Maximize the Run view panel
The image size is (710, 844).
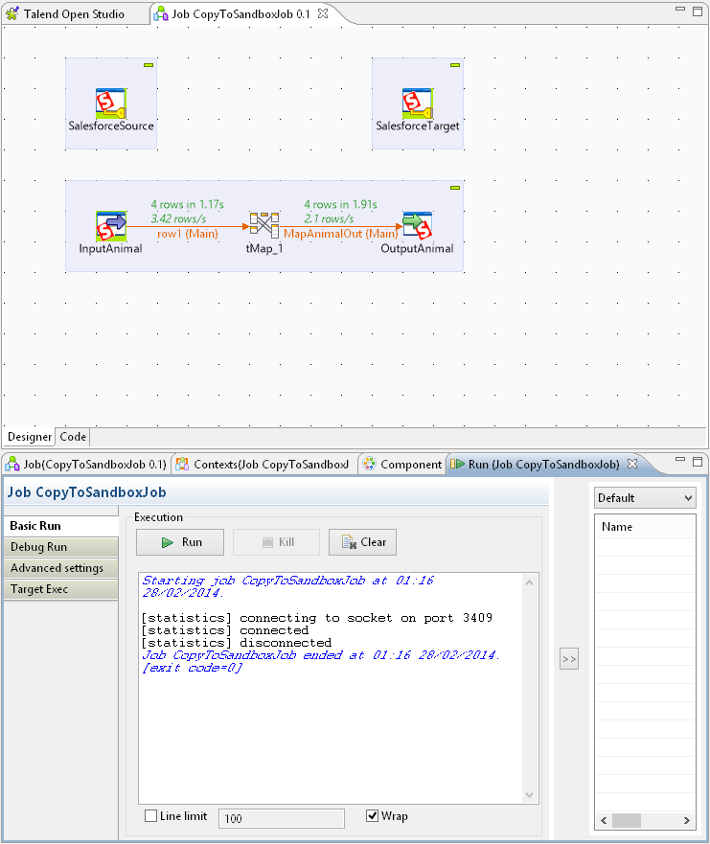coord(698,462)
